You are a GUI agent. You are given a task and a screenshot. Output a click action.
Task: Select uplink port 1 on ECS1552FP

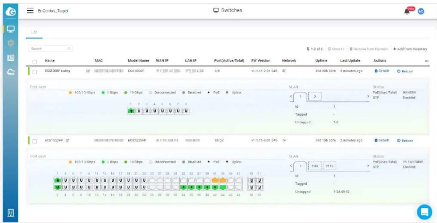pos(57,180)
